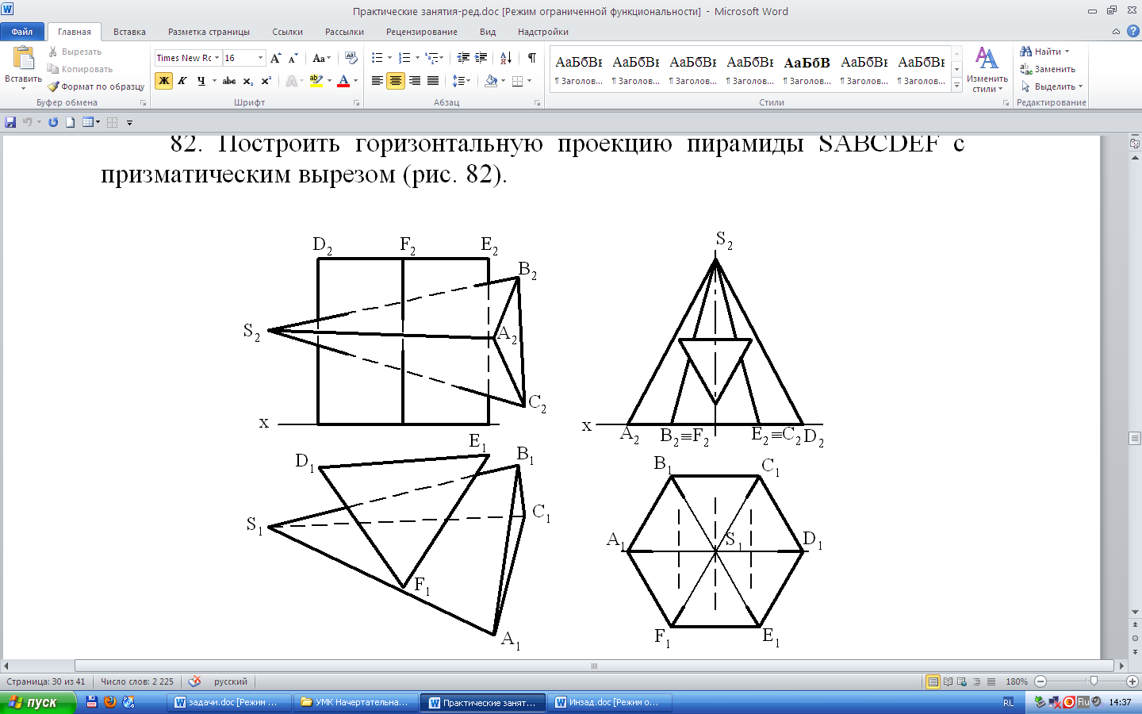Open the font name dropdown
The height and width of the screenshot is (714, 1142).
[217, 58]
